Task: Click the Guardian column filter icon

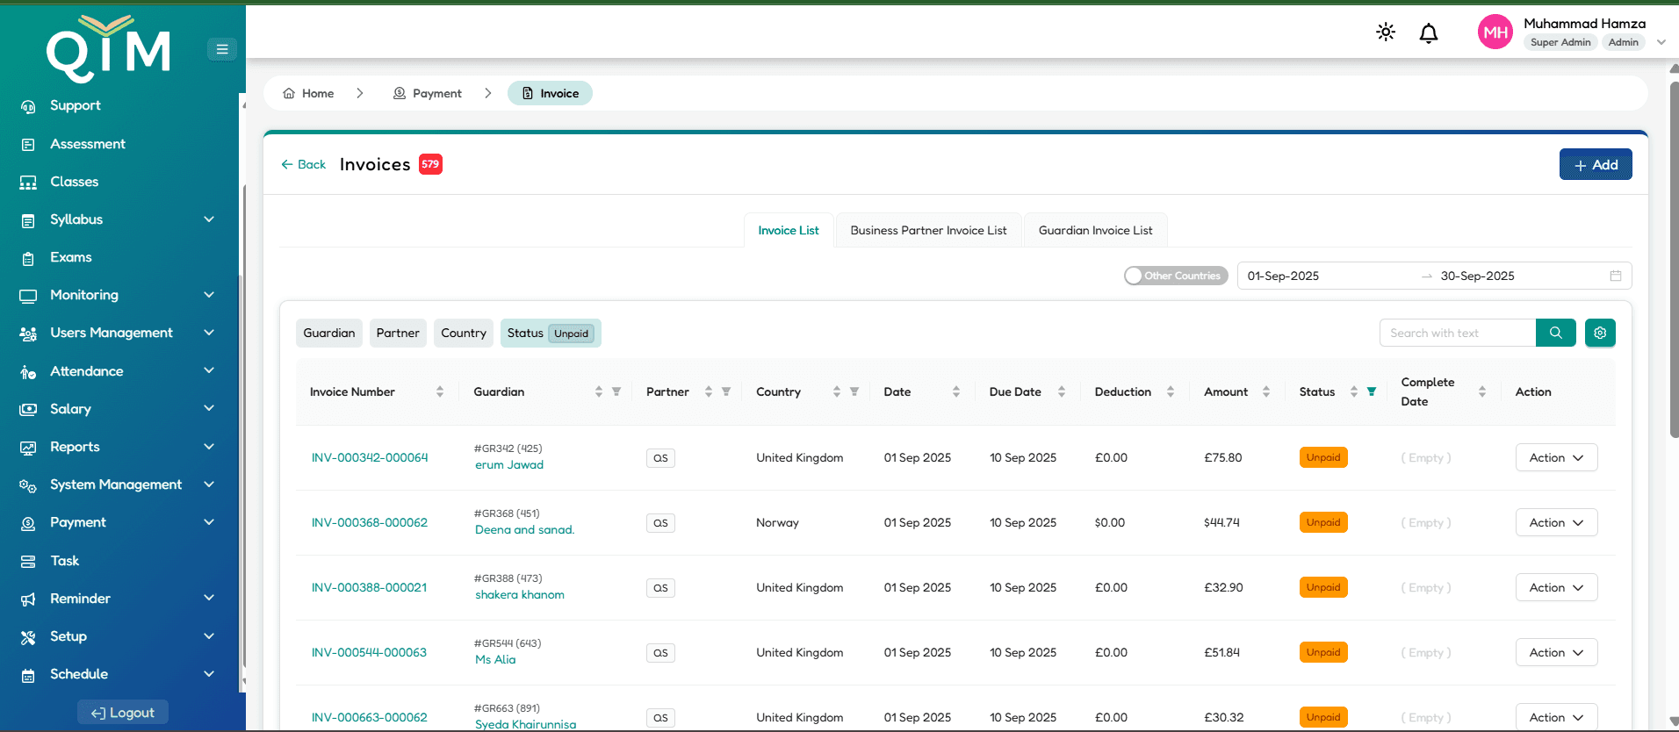Action: 616,391
